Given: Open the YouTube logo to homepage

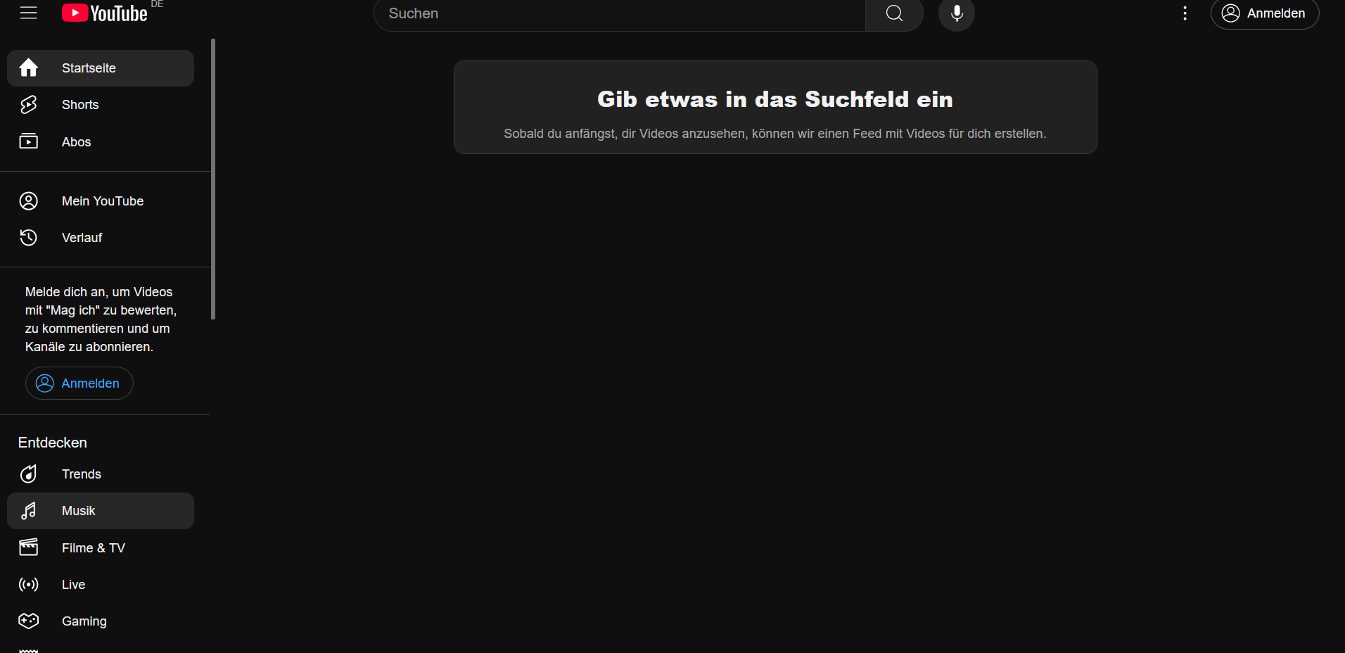Looking at the screenshot, I should coord(104,13).
